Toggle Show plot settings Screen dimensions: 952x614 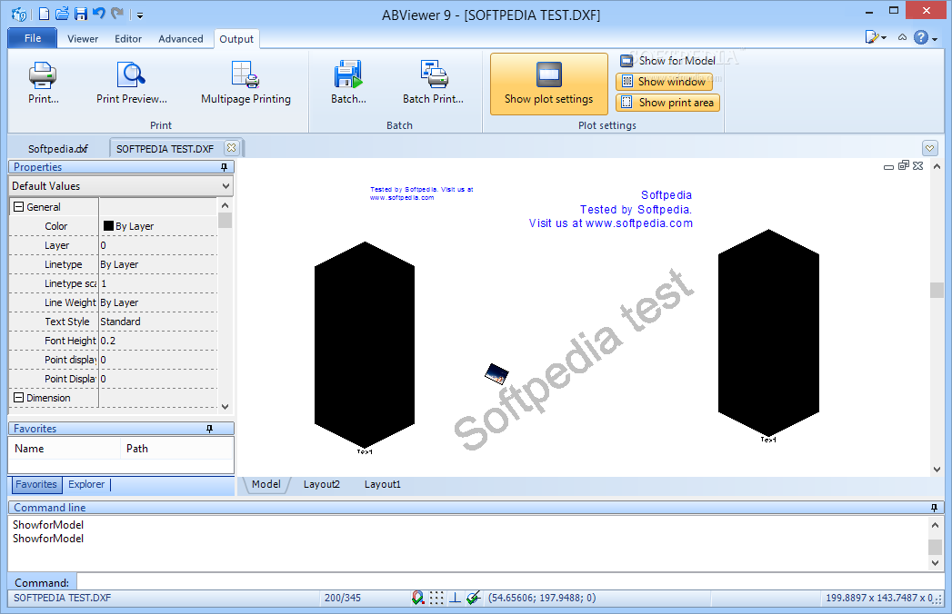coord(549,84)
